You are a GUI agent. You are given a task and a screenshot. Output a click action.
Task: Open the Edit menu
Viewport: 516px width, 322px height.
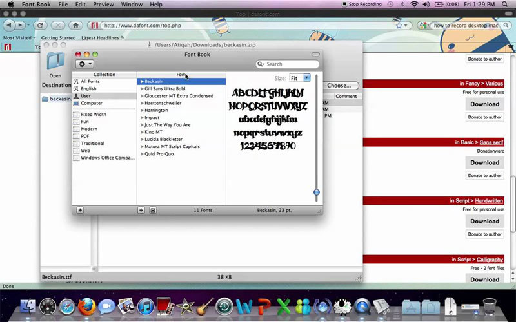81,5
